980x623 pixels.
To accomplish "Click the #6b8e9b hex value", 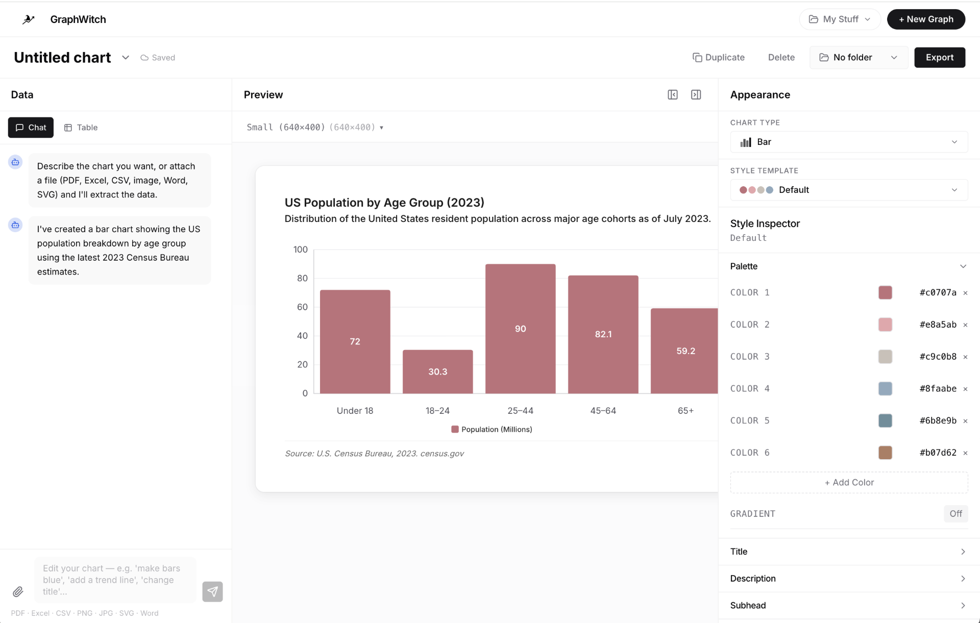I will click(x=938, y=420).
